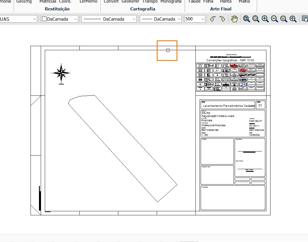Open the Monografia menu item
Viewport: 308px width, 242px height.
171,2
